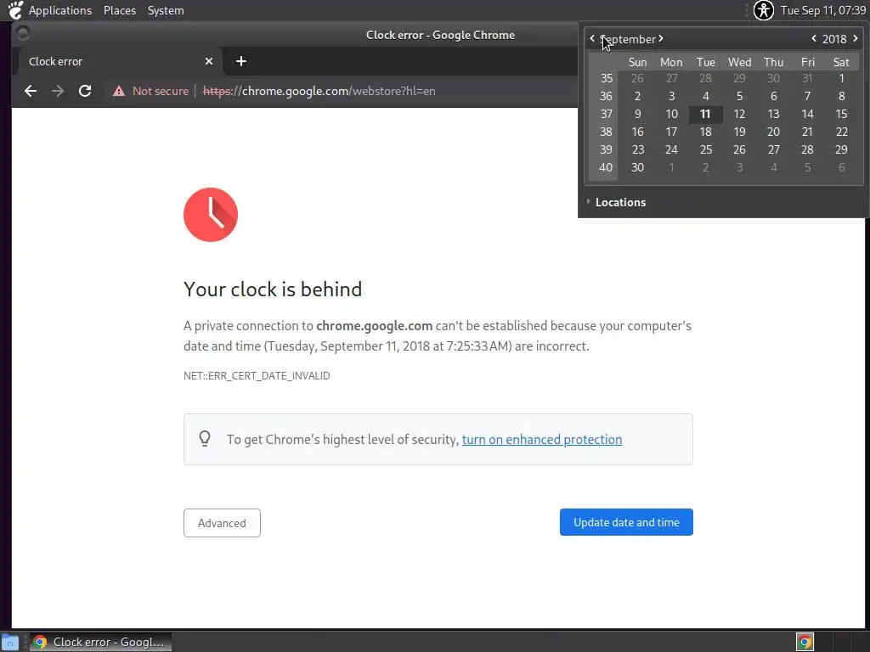Screen dimensions: 870x652
Task: Go to the next month after September
Action: (x=661, y=39)
